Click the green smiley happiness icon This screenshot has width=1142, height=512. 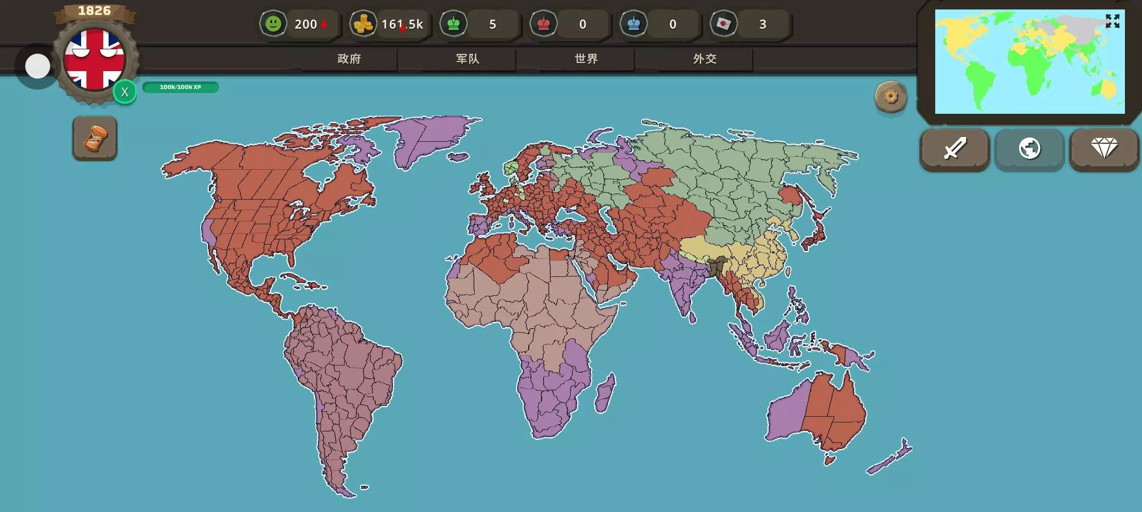tap(273, 24)
